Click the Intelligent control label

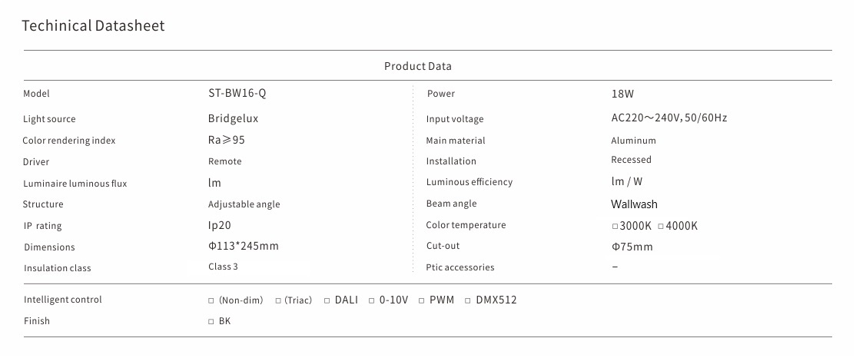(x=62, y=300)
